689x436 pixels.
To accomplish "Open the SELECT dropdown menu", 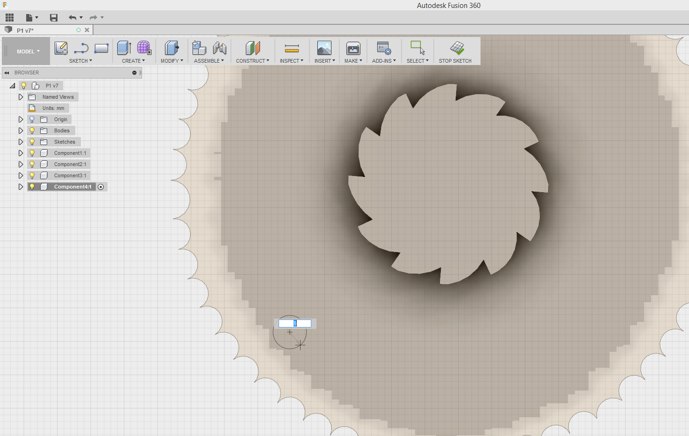I will pos(417,61).
